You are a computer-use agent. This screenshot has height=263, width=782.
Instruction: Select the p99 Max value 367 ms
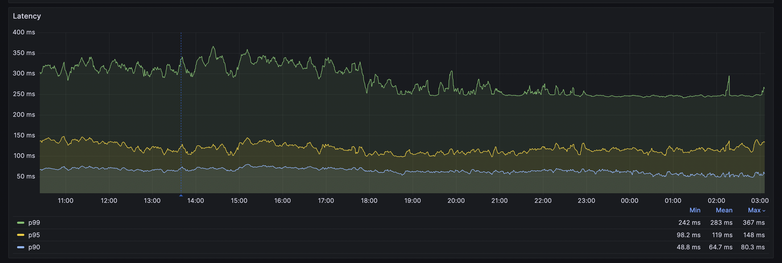[754, 222]
